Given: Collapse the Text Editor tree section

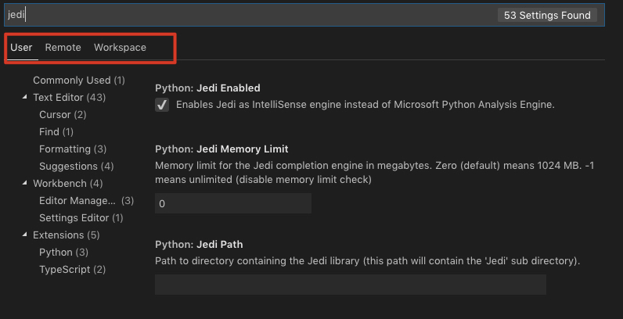Looking at the screenshot, I should 25,98.
